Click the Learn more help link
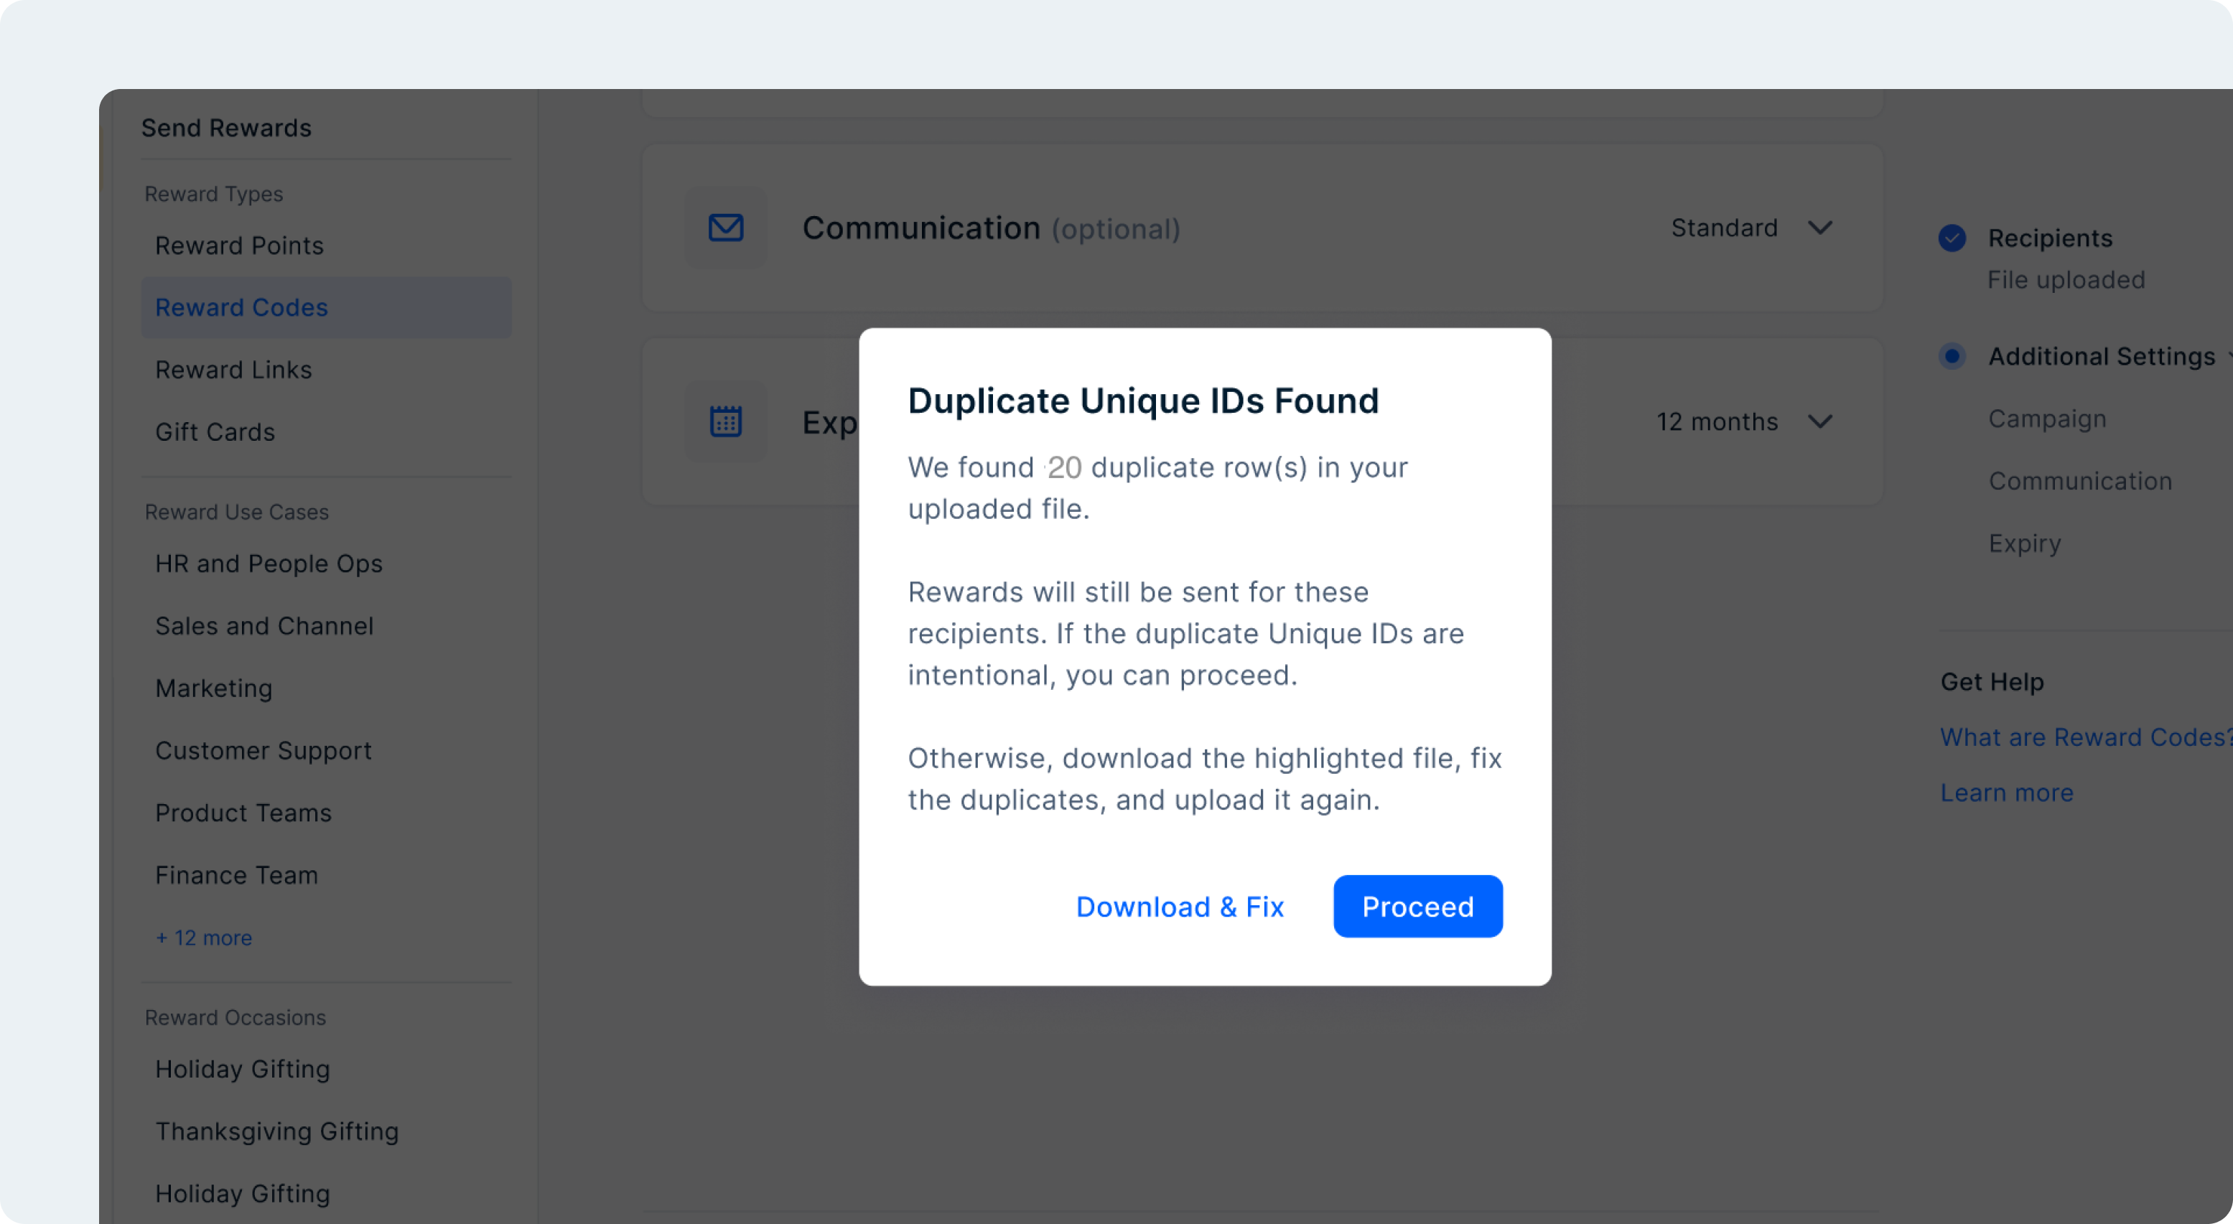Viewport: 2233px width, 1224px height. tap(2006, 793)
